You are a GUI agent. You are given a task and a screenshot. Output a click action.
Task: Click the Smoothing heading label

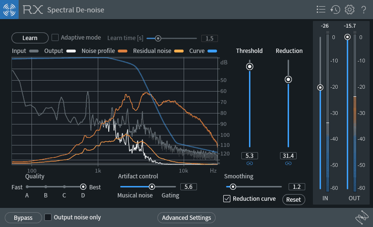(238, 176)
